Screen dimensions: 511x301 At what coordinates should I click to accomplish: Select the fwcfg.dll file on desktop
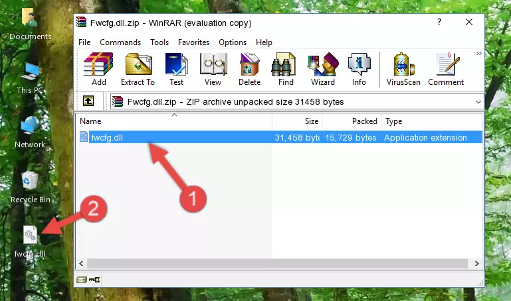tap(30, 241)
